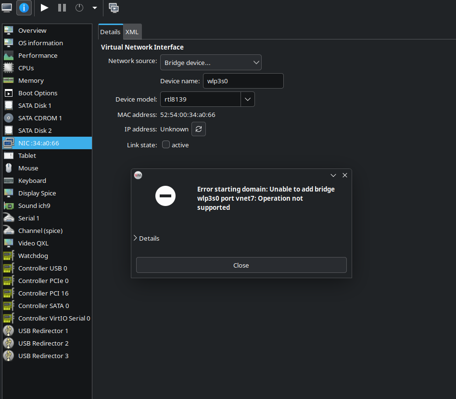Click Close in the error dialog
The width and height of the screenshot is (456, 399).
point(241,265)
